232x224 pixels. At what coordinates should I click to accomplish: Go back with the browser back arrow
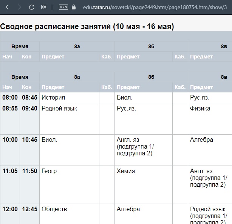[7, 7]
